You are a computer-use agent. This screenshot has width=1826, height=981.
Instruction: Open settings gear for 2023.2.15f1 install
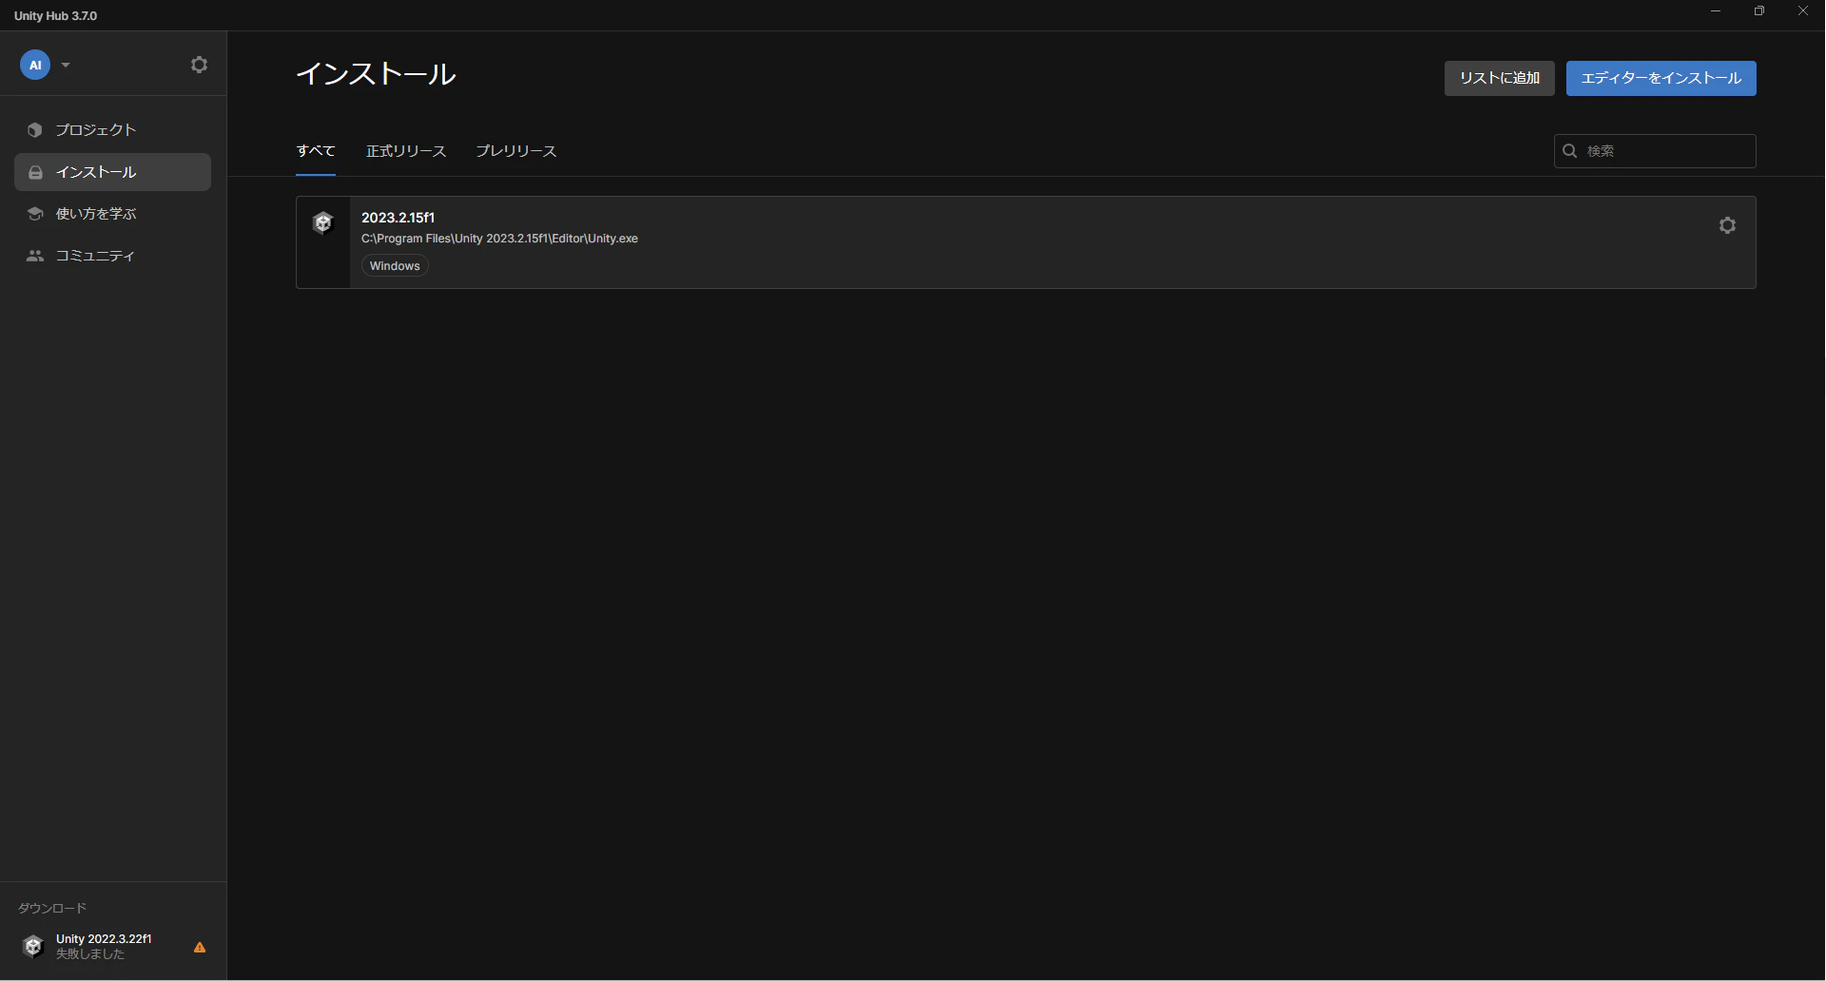click(1728, 225)
